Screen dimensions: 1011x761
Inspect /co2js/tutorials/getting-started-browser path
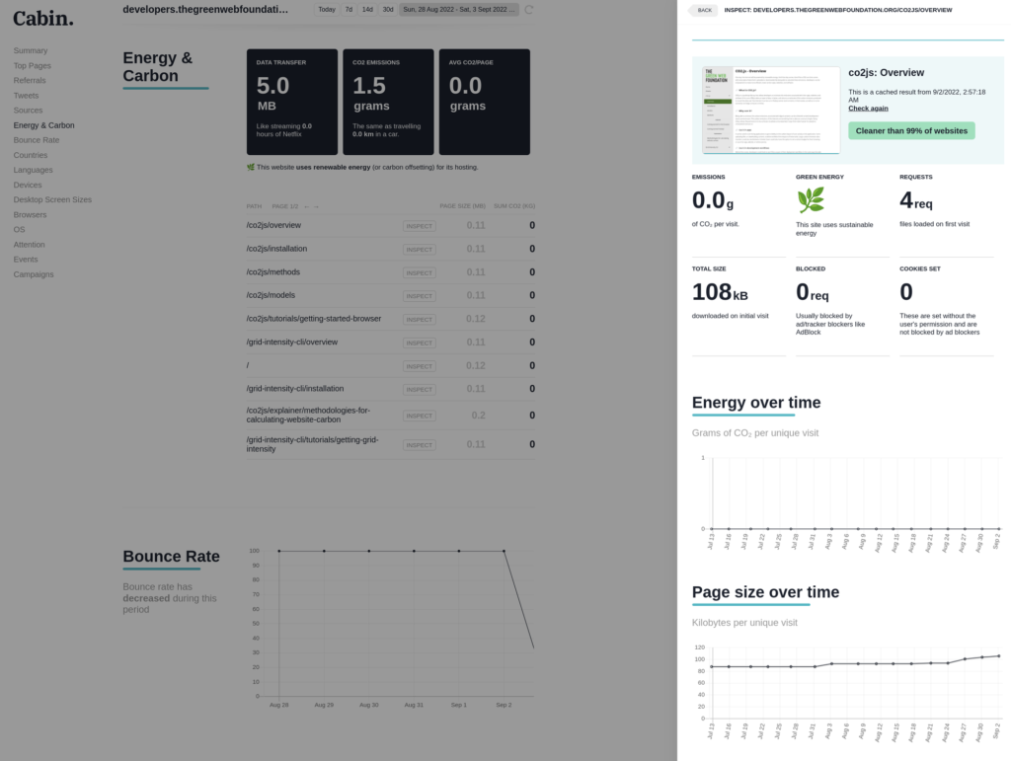click(x=419, y=320)
